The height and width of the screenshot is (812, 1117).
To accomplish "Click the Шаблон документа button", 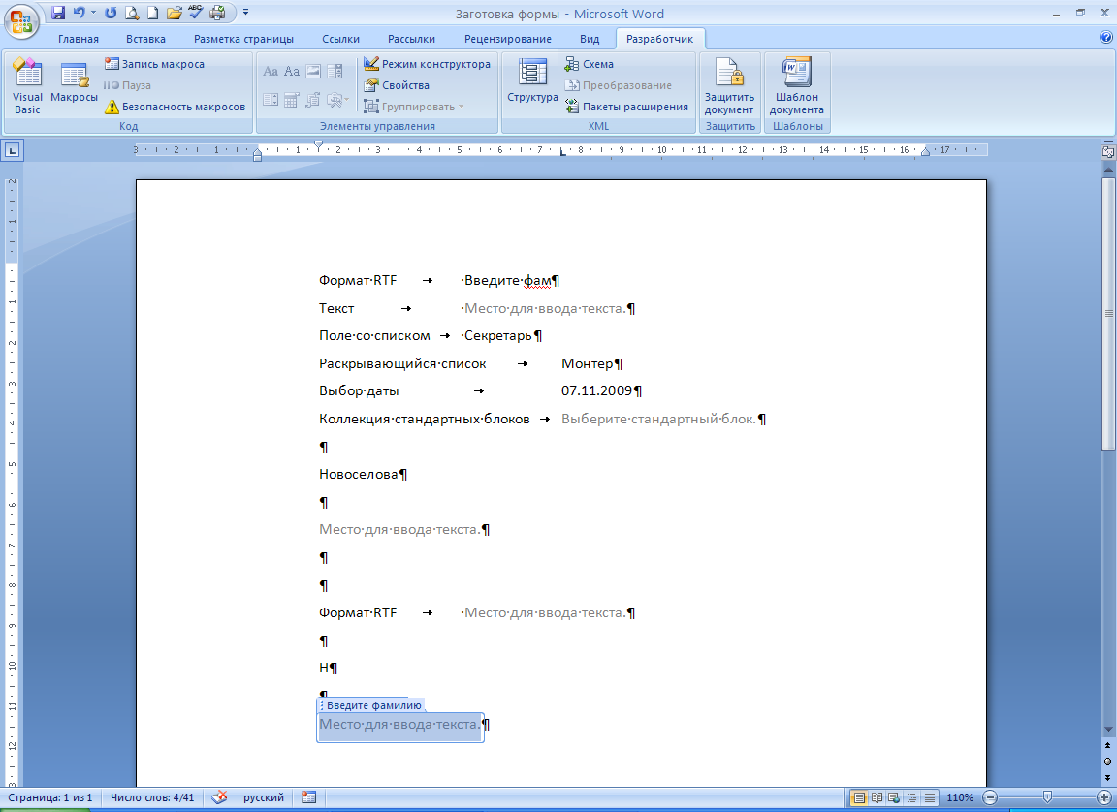I will pos(796,87).
